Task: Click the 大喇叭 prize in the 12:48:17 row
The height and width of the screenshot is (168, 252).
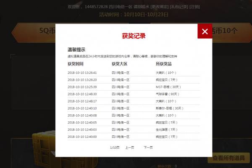Action: [x=166, y=101]
